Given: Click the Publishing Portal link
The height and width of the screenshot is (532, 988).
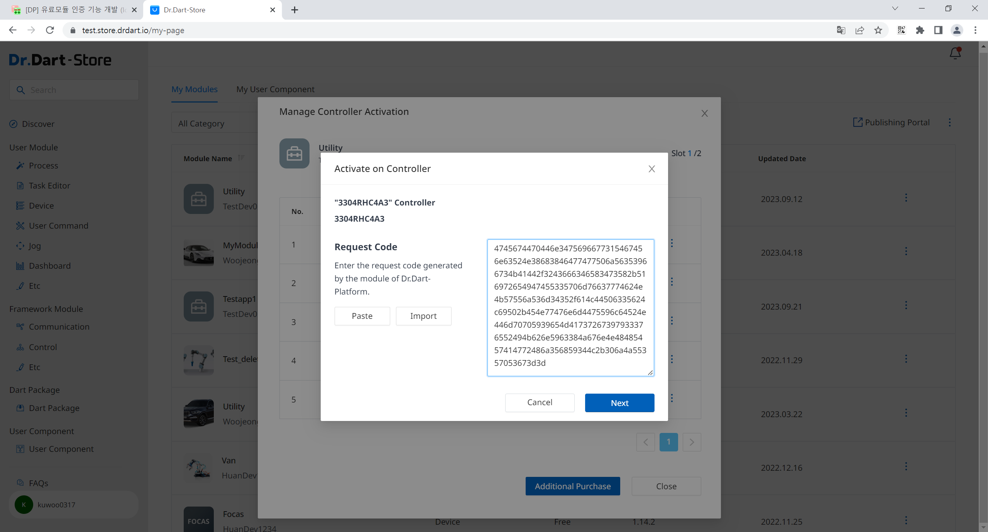Looking at the screenshot, I should point(891,123).
